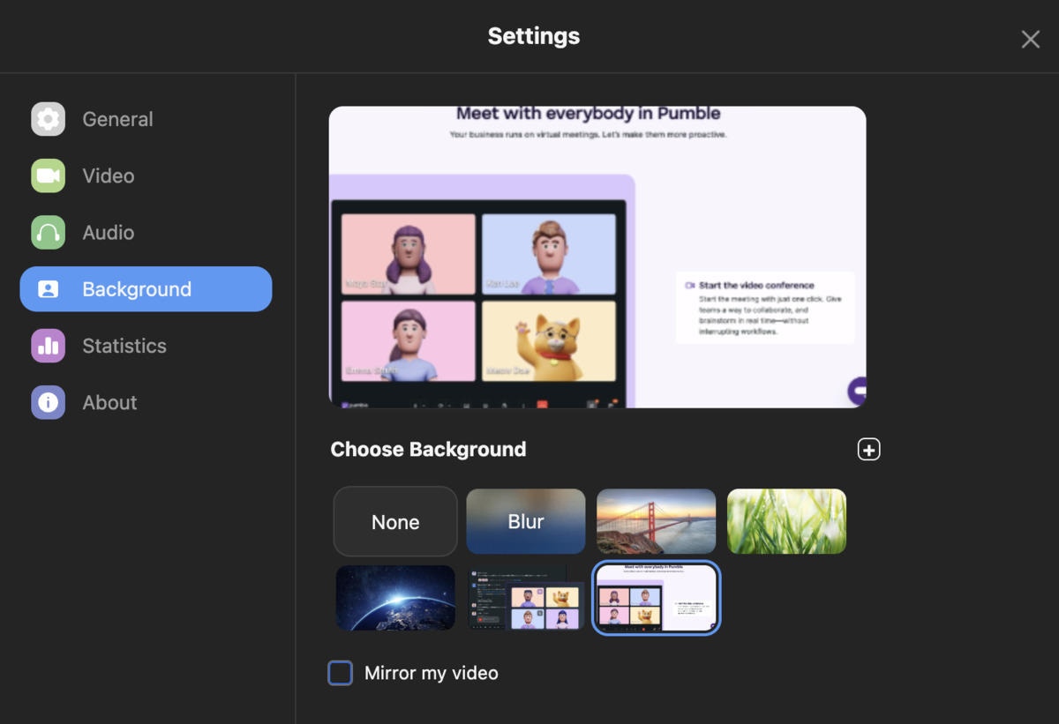Pick the Earth from space background
Image resolution: width=1059 pixels, height=724 pixels.
(395, 598)
